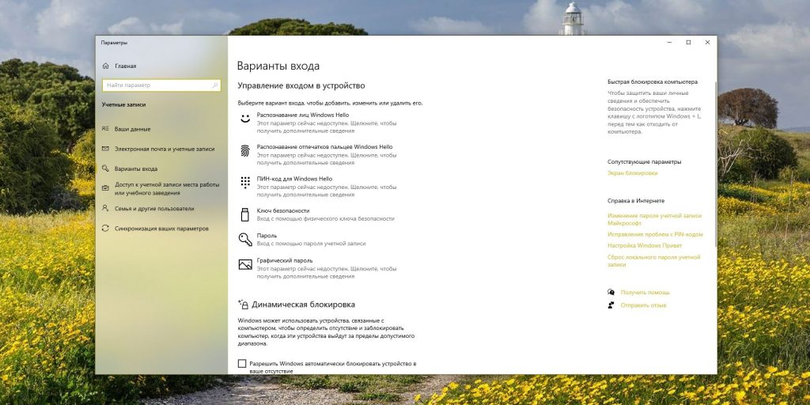
Task: Open Настройка Windows Привет link
Action: click(x=645, y=246)
